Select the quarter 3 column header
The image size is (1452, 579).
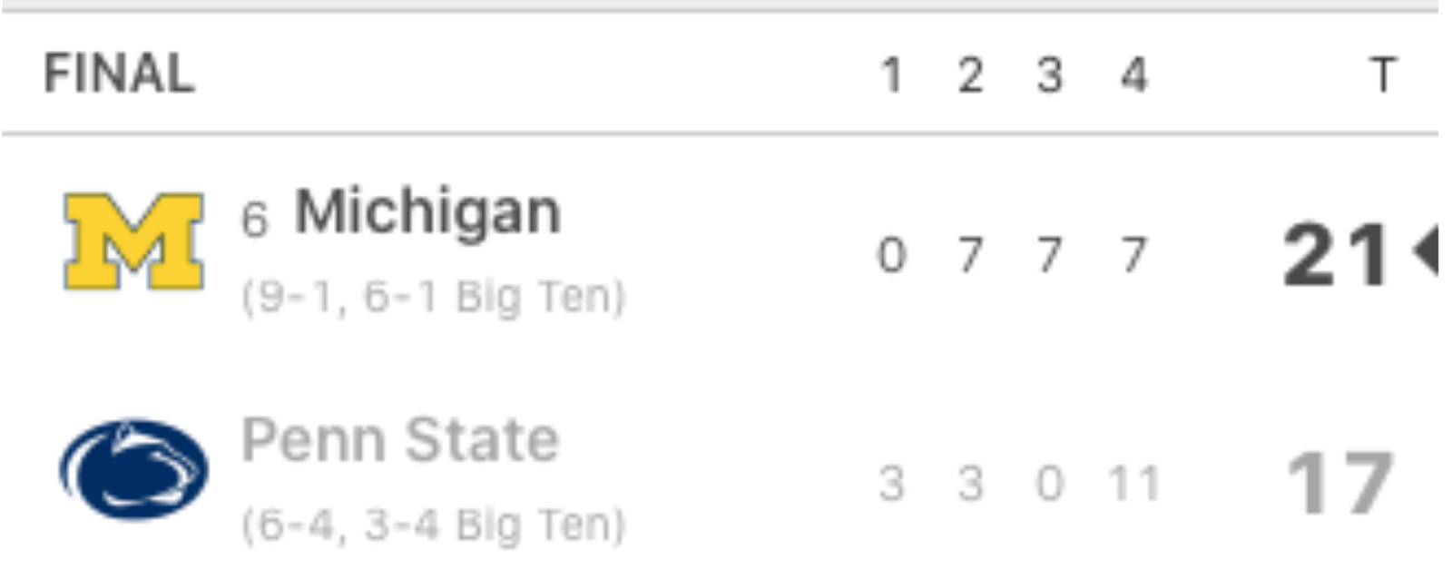point(1050,74)
